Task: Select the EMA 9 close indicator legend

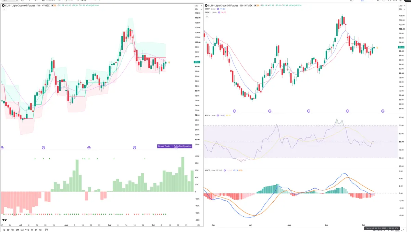Action: (210, 9)
